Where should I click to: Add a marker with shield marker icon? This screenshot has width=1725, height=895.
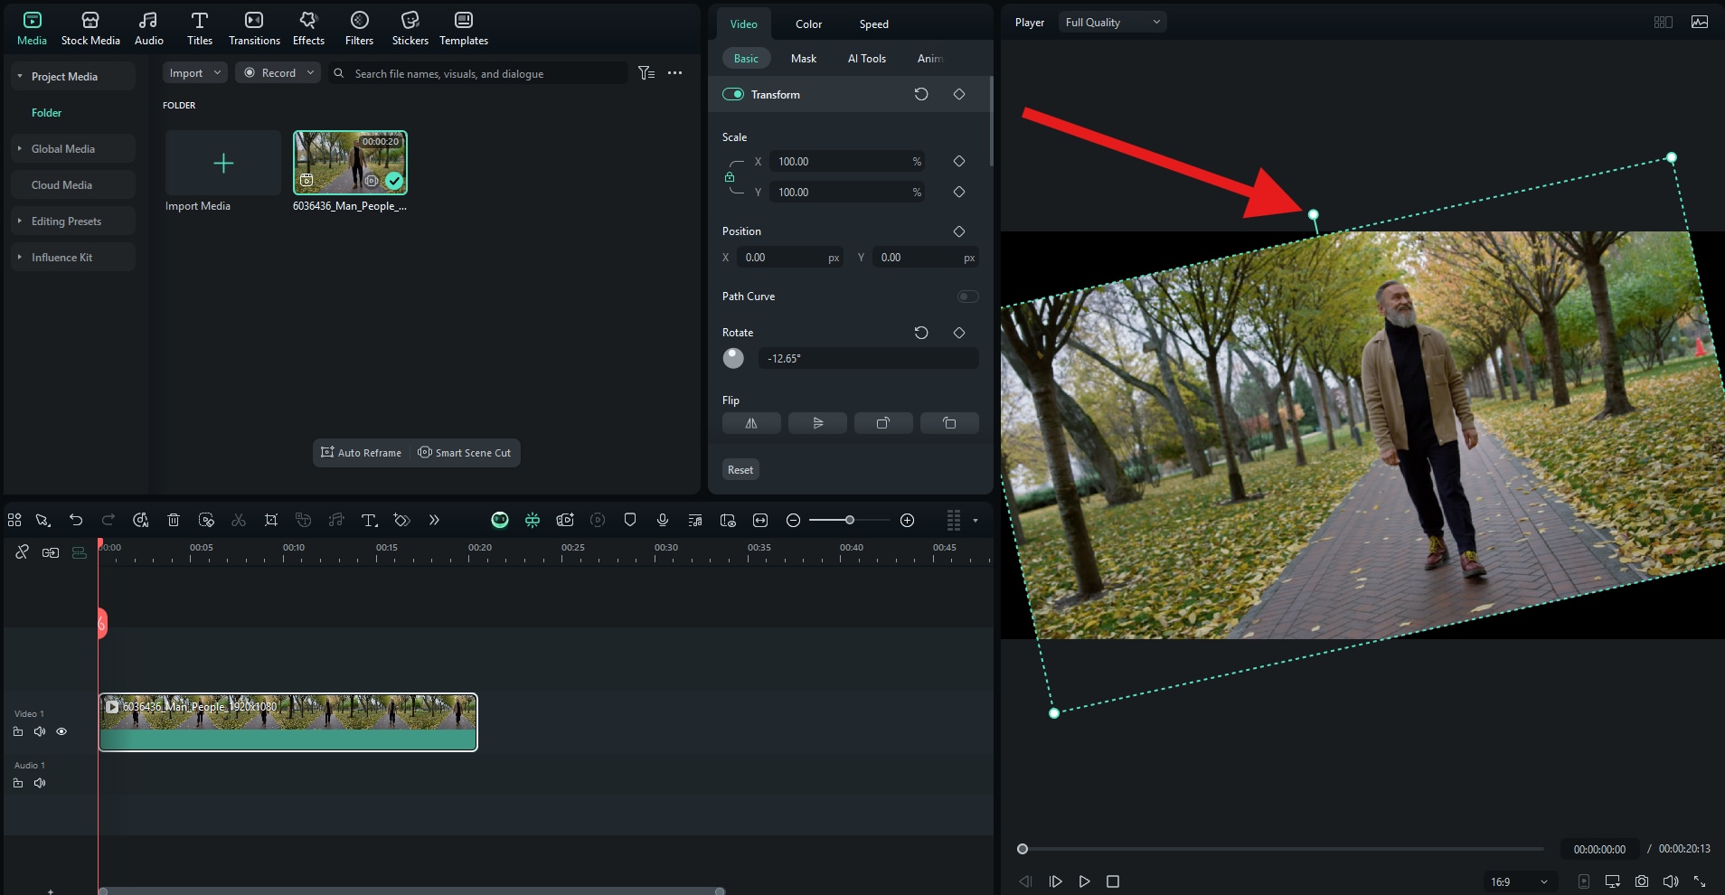(x=630, y=520)
